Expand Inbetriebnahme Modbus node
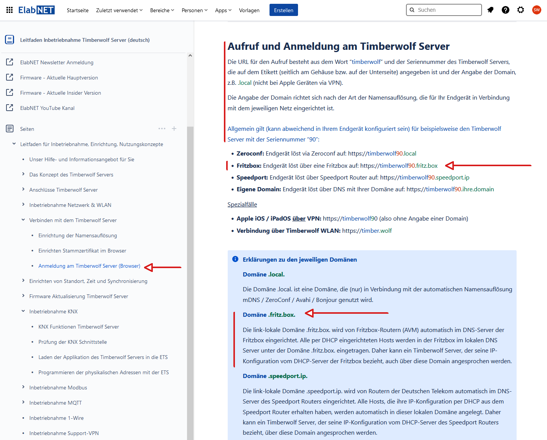Image resolution: width=547 pixels, height=440 pixels. coord(23,387)
